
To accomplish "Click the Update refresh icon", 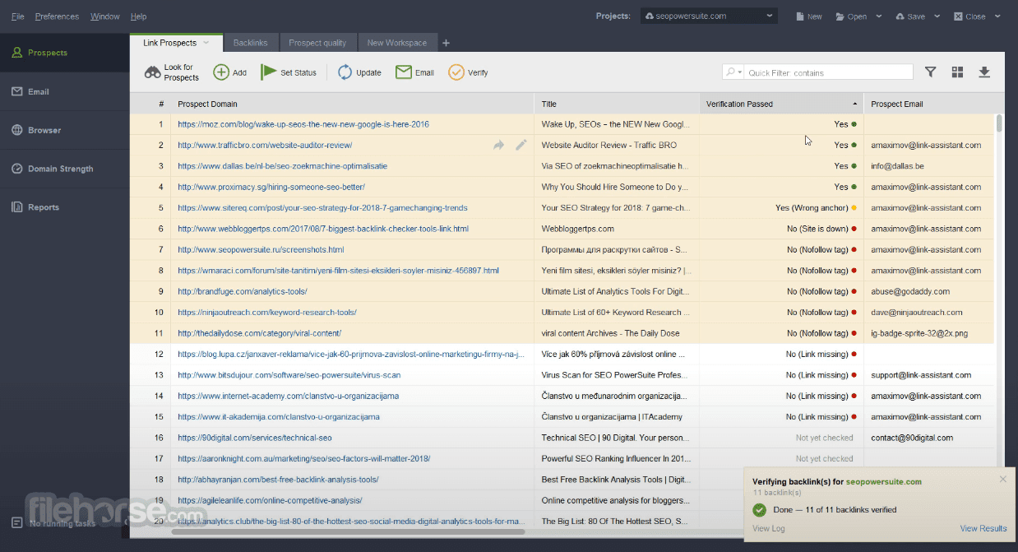I will pyautogui.click(x=345, y=72).
